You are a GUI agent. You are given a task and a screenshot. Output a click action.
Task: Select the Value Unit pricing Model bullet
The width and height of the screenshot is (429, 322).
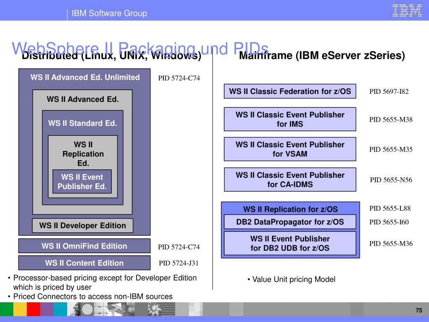tap(294, 279)
